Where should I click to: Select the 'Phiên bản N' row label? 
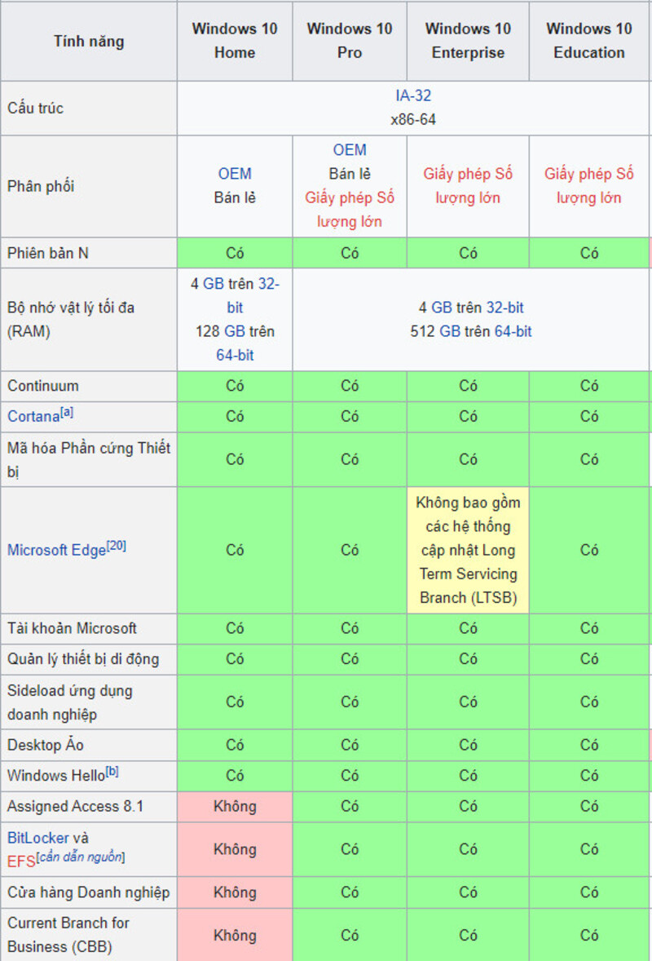[48, 253]
